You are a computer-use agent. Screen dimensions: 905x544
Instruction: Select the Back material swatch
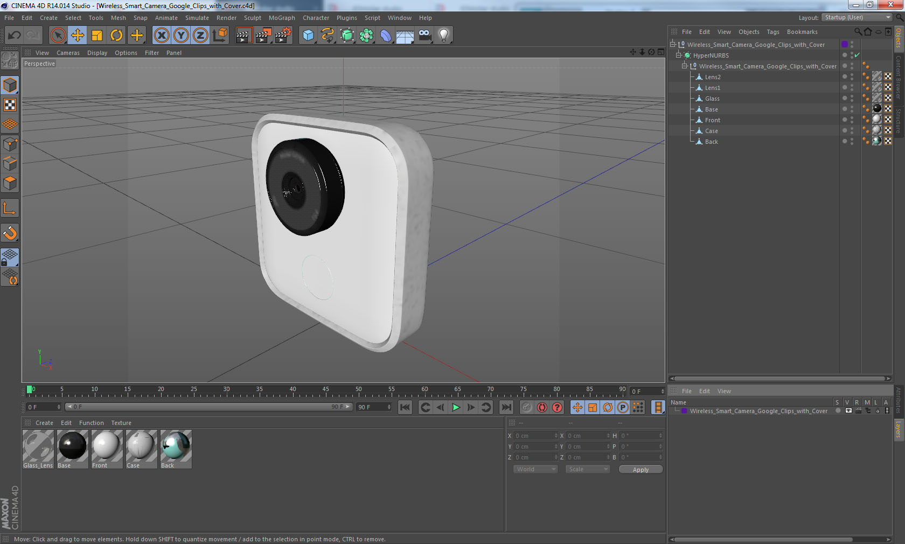(x=176, y=449)
